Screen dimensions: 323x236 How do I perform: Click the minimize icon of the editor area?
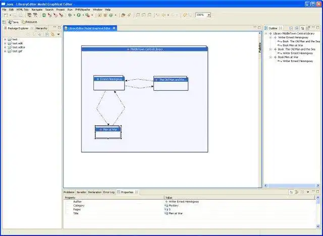pyautogui.click(x=255, y=27)
